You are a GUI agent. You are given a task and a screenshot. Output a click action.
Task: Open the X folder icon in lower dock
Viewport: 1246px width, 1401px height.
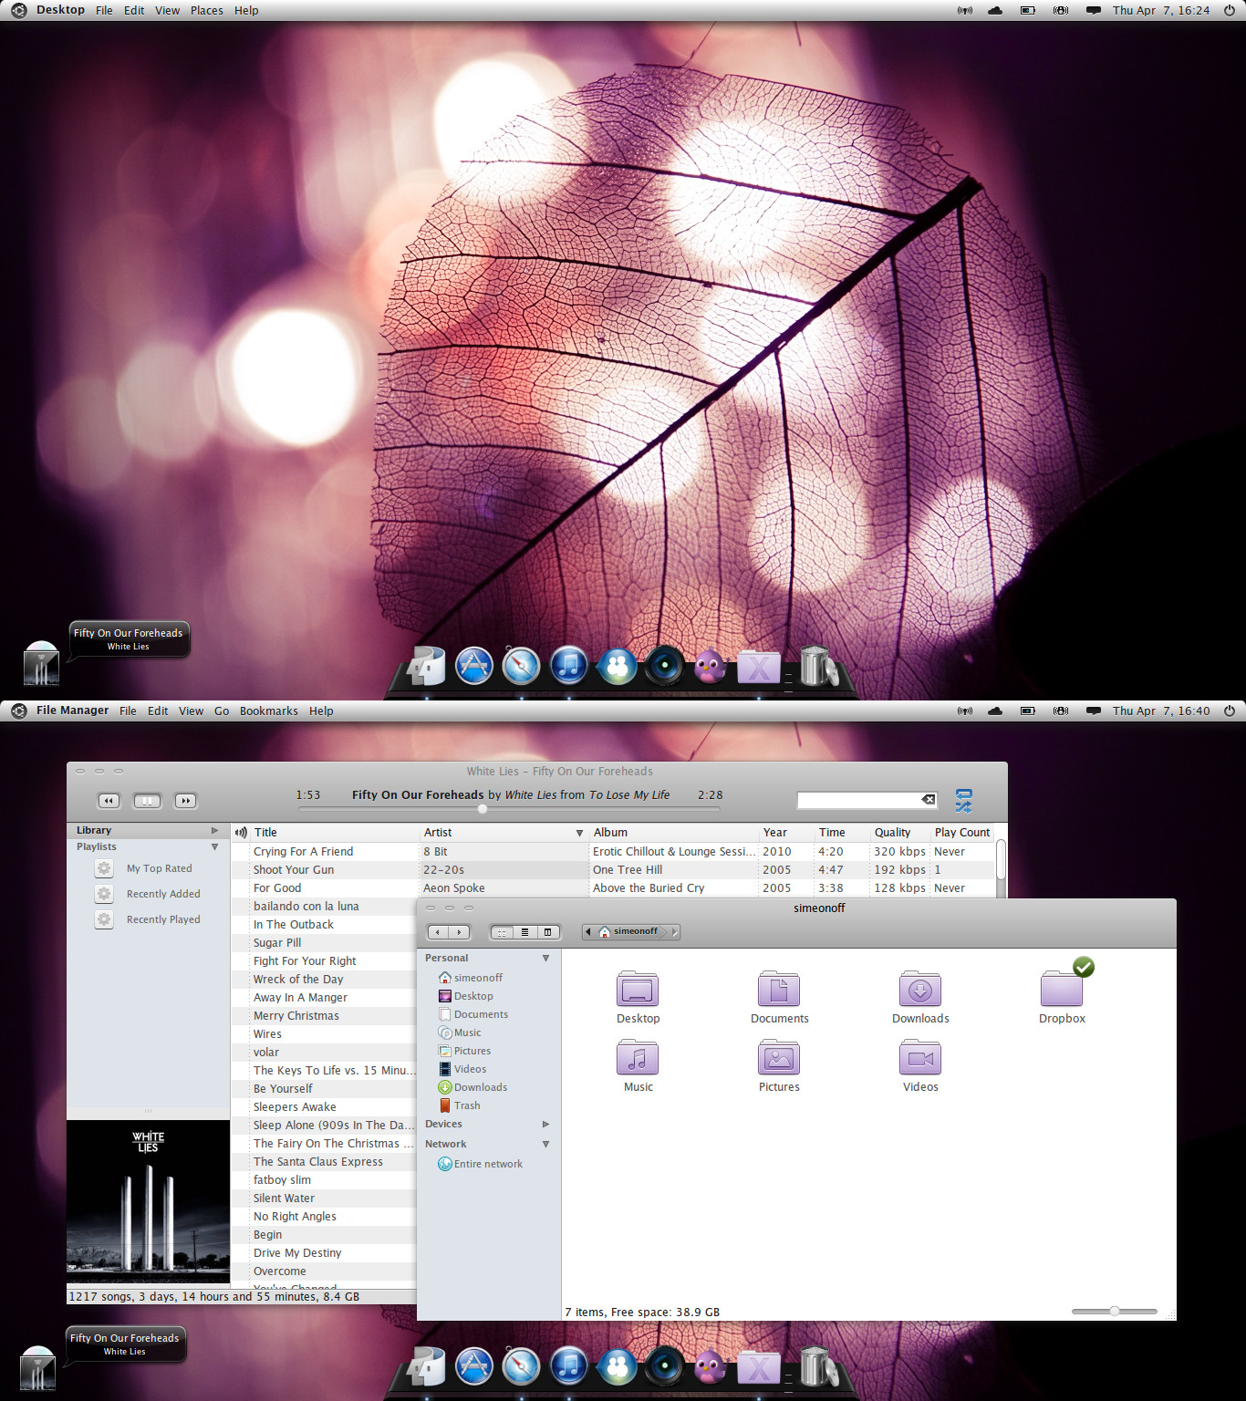point(759,1368)
